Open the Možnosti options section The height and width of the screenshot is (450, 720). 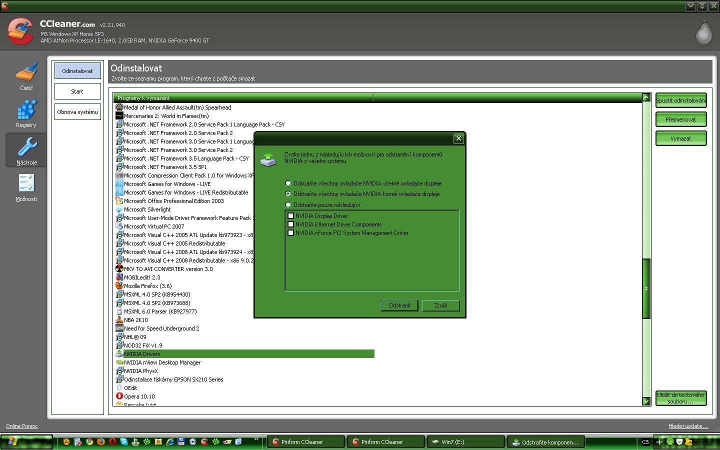[26, 187]
